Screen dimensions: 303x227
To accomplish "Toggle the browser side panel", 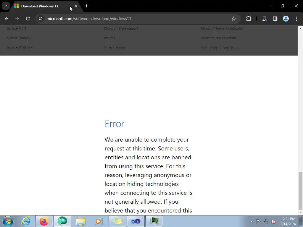I will click(275, 19).
